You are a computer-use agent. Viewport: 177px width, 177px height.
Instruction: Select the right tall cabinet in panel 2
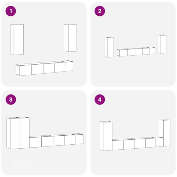pyautogui.click(x=162, y=44)
